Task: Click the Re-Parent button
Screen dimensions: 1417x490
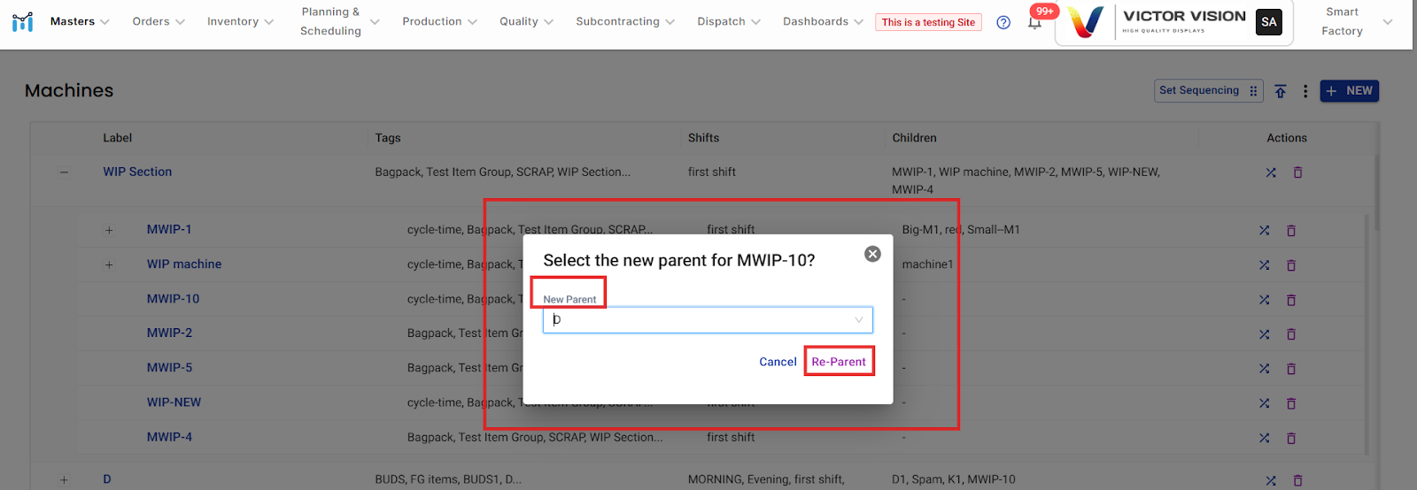Action: pyautogui.click(x=839, y=362)
